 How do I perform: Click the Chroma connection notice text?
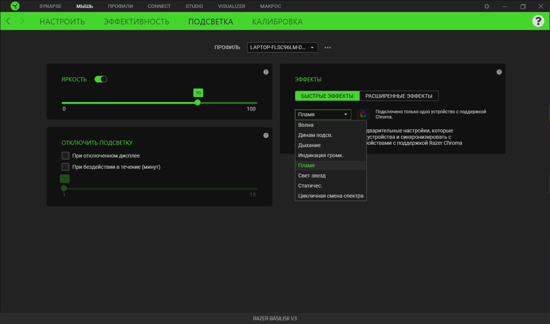coord(431,114)
